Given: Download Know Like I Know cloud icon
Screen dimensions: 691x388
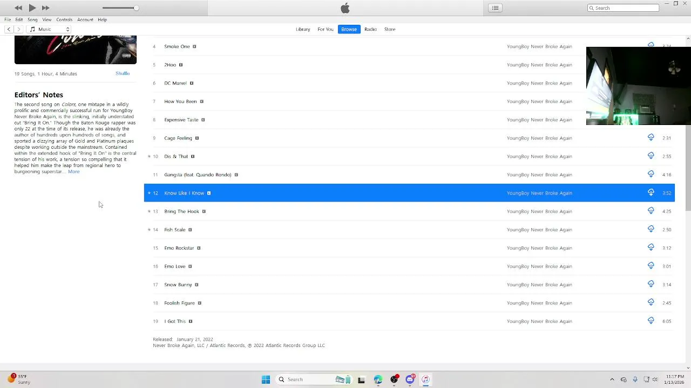Looking at the screenshot, I should (x=651, y=192).
